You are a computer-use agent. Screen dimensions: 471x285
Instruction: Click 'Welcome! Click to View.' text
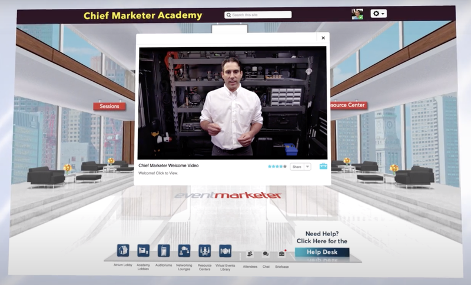(158, 173)
